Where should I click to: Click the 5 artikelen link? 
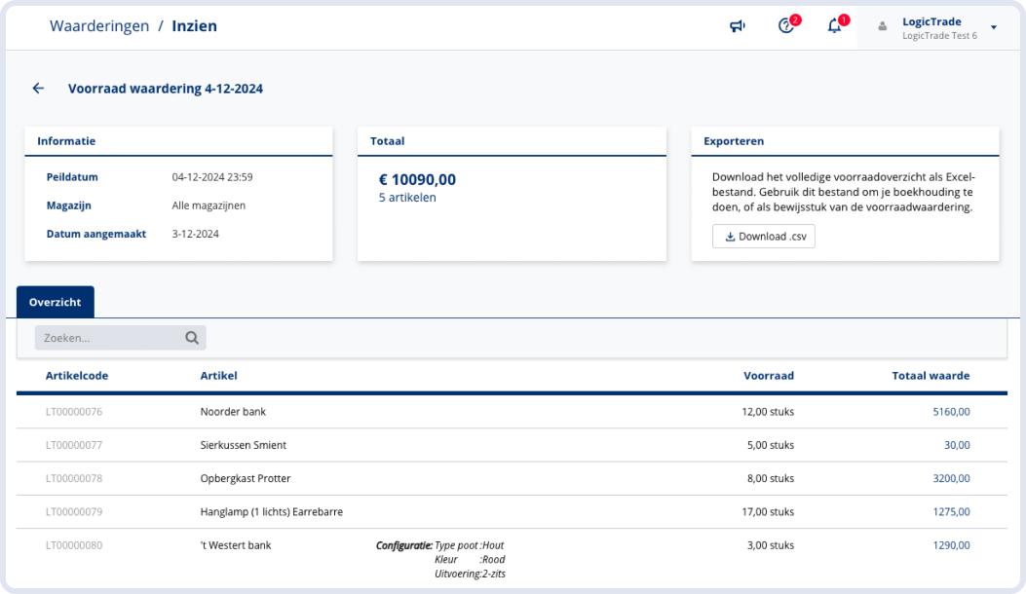pyautogui.click(x=407, y=198)
